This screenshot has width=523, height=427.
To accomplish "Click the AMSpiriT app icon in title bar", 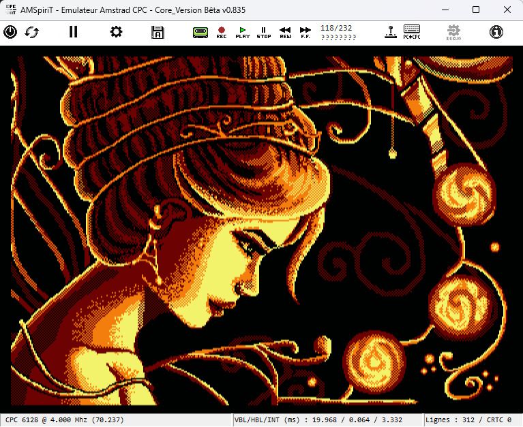I will pyautogui.click(x=11, y=10).
